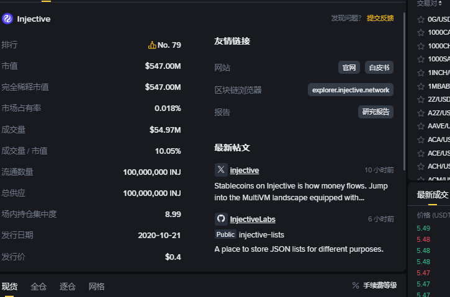Click the percent icon for fee tier
Image resolution: width=450 pixels, height=297 pixels.
click(x=356, y=286)
